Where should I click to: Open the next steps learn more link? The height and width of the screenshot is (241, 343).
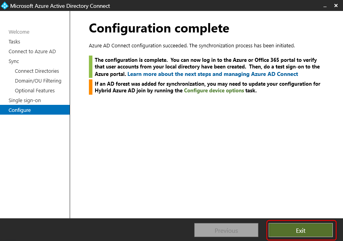coord(213,74)
